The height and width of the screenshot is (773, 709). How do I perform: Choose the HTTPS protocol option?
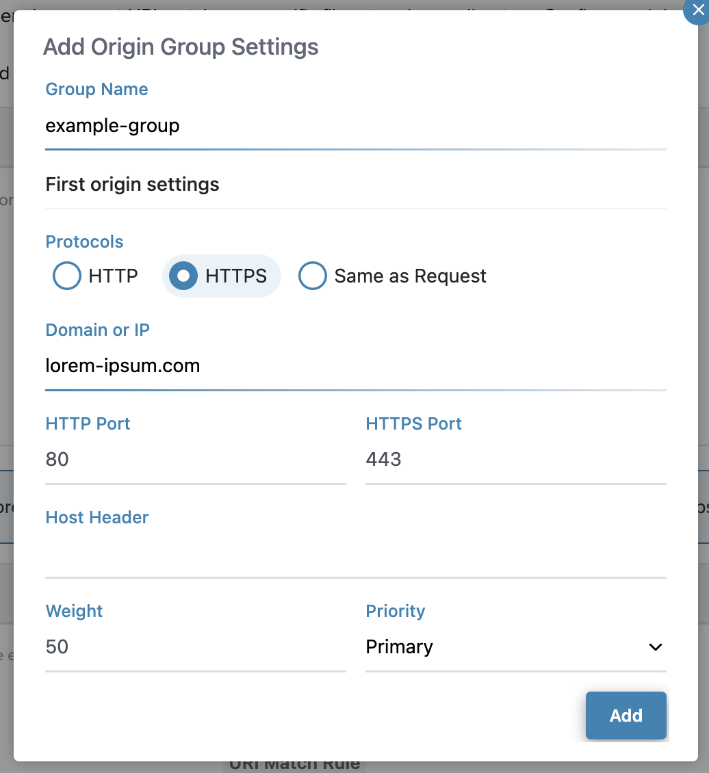pos(183,276)
